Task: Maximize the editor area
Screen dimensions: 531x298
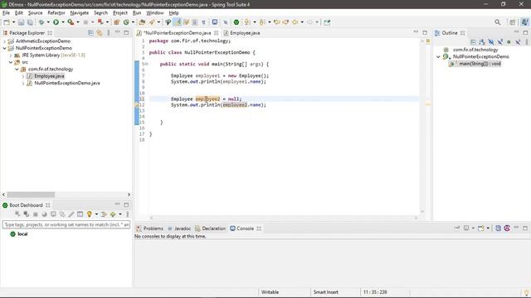Action: [425, 33]
